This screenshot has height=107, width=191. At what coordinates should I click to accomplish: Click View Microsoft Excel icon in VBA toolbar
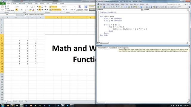click(x=98, y=7)
